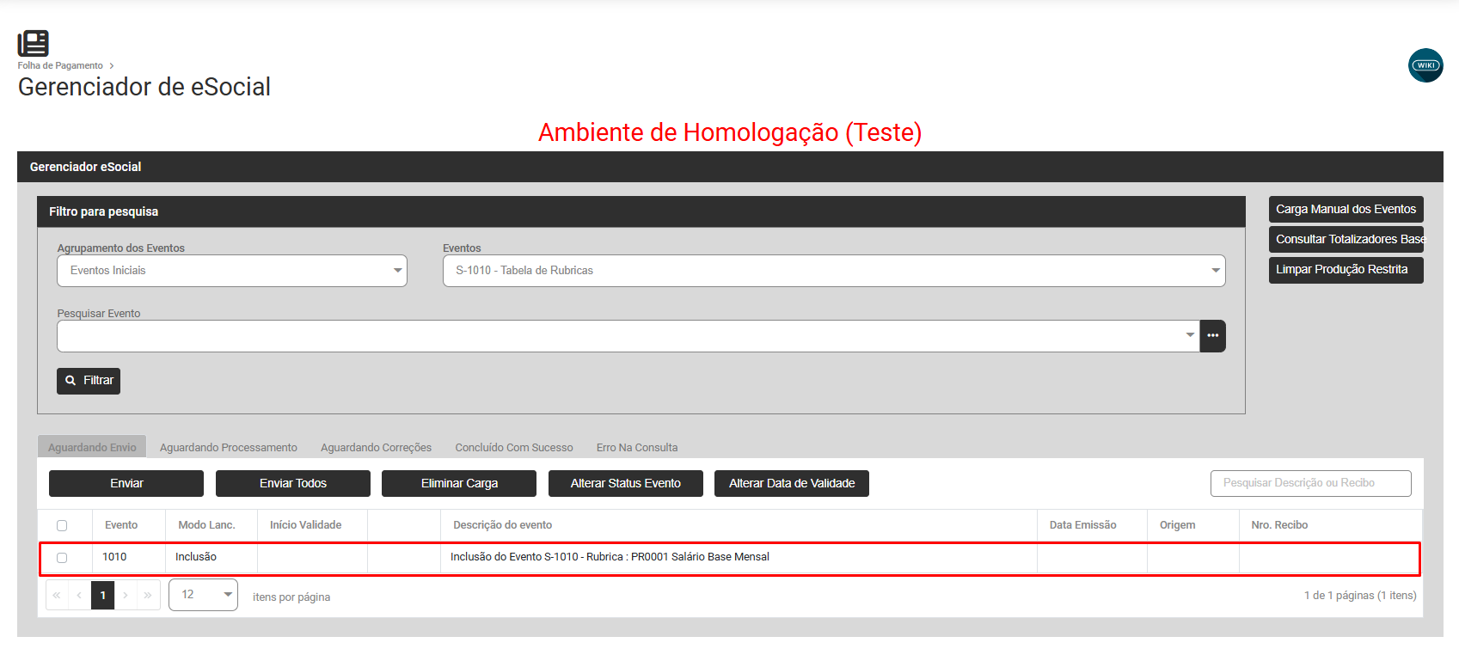Click Enviar Todos

click(x=293, y=483)
